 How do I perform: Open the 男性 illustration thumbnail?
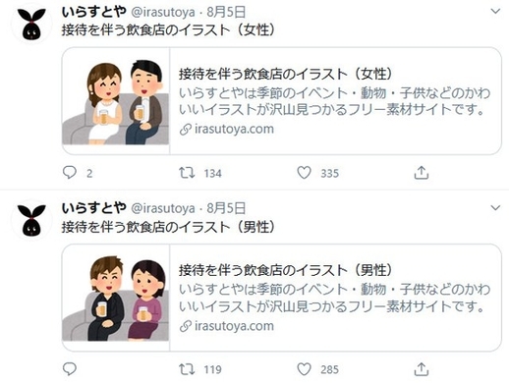click(x=116, y=298)
